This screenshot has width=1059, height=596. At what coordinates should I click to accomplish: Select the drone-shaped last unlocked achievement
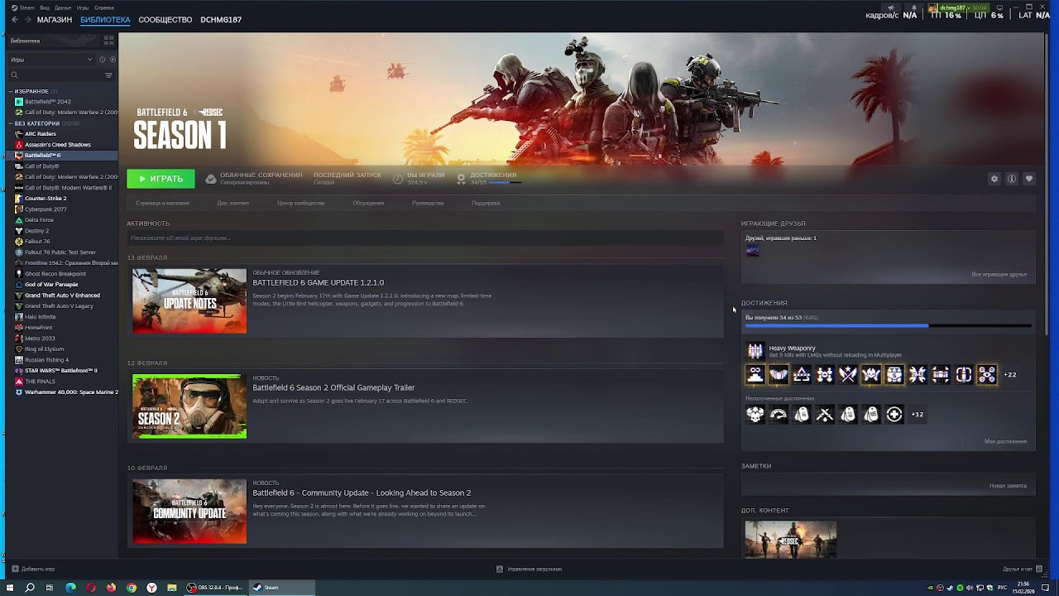tap(987, 375)
